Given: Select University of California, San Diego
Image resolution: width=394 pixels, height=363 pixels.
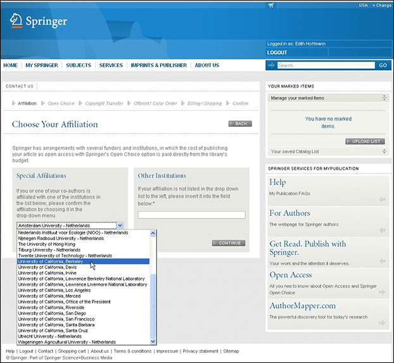Looking at the screenshot, I should point(83,313).
